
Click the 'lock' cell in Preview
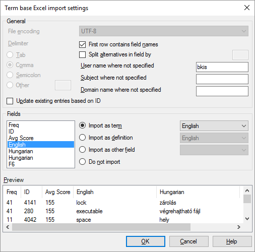coord(81,203)
